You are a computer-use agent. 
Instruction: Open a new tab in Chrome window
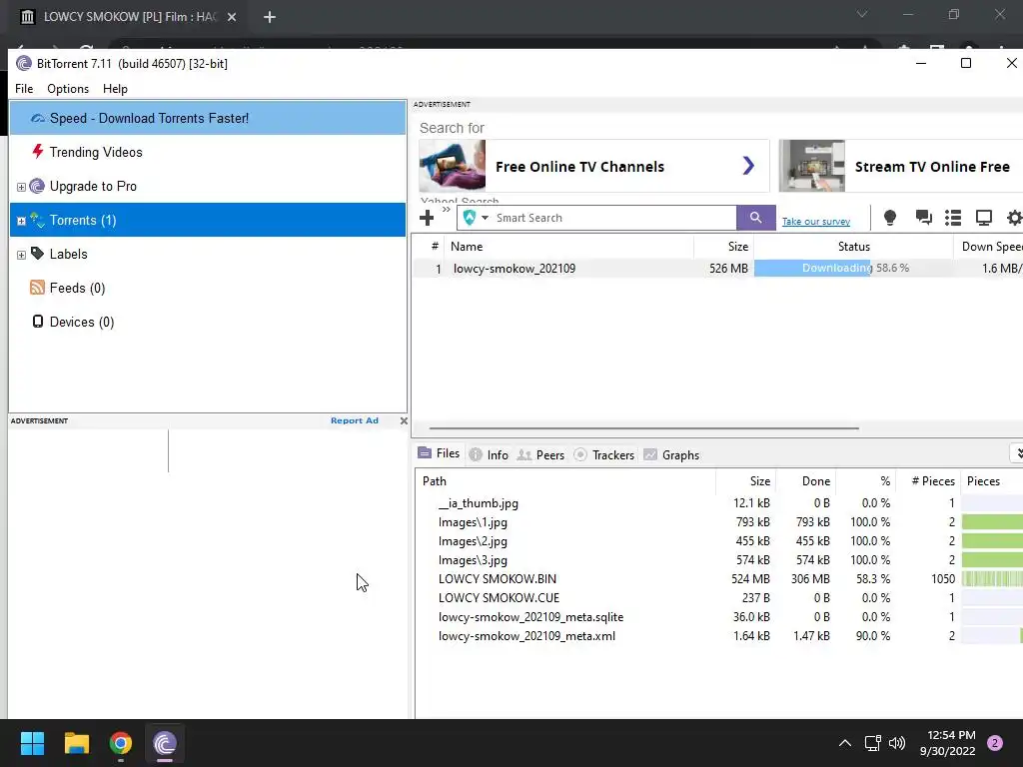270,17
